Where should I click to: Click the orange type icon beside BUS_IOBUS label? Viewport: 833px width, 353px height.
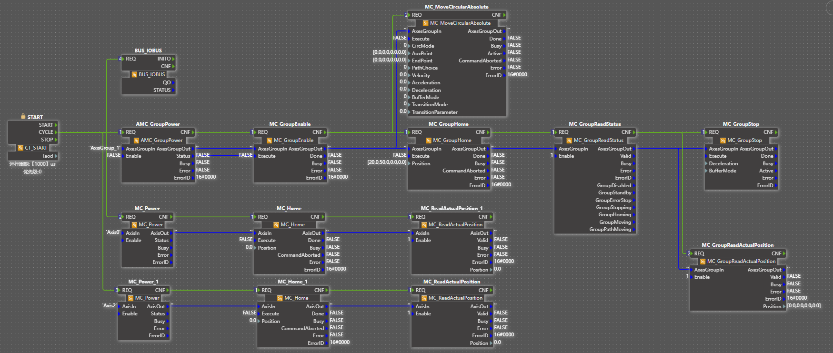[x=134, y=75]
